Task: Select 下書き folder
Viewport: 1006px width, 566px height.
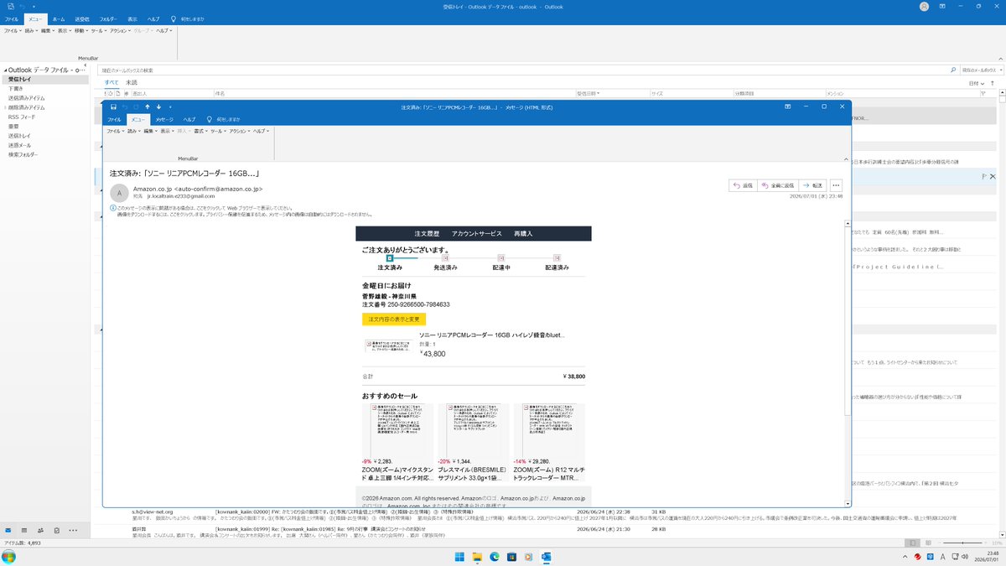Action: point(16,88)
